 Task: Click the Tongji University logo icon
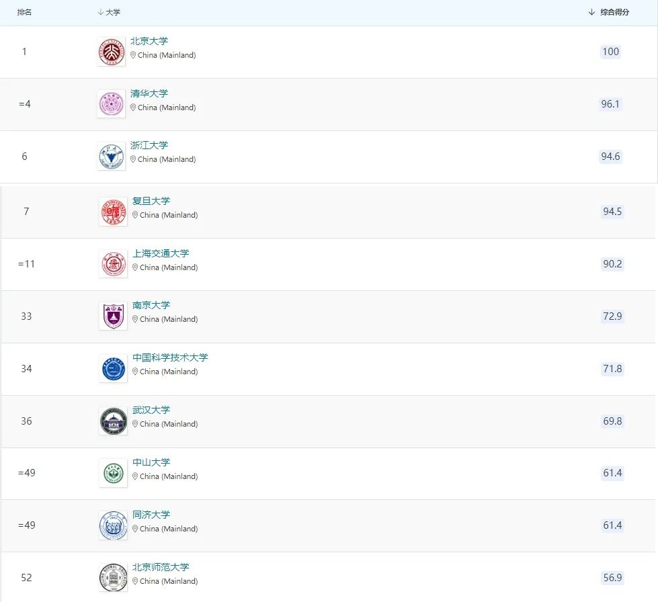113,525
